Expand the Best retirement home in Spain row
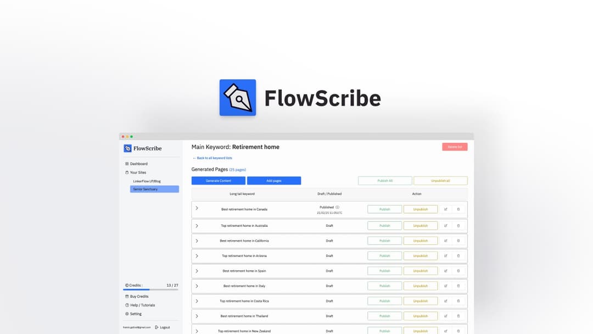Screen dimensions: 593x334 197,270
